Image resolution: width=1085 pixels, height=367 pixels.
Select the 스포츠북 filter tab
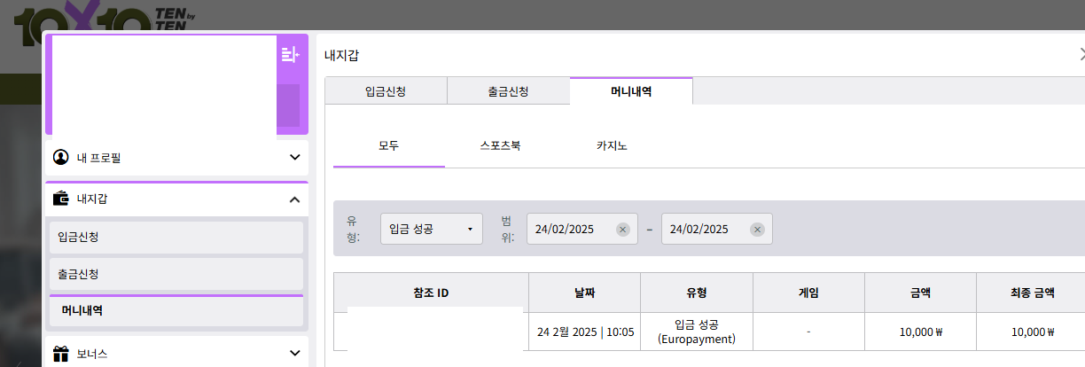click(x=500, y=145)
